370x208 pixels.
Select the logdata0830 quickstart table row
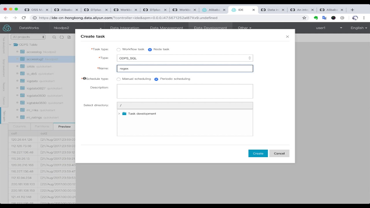(x=42, y=96)
